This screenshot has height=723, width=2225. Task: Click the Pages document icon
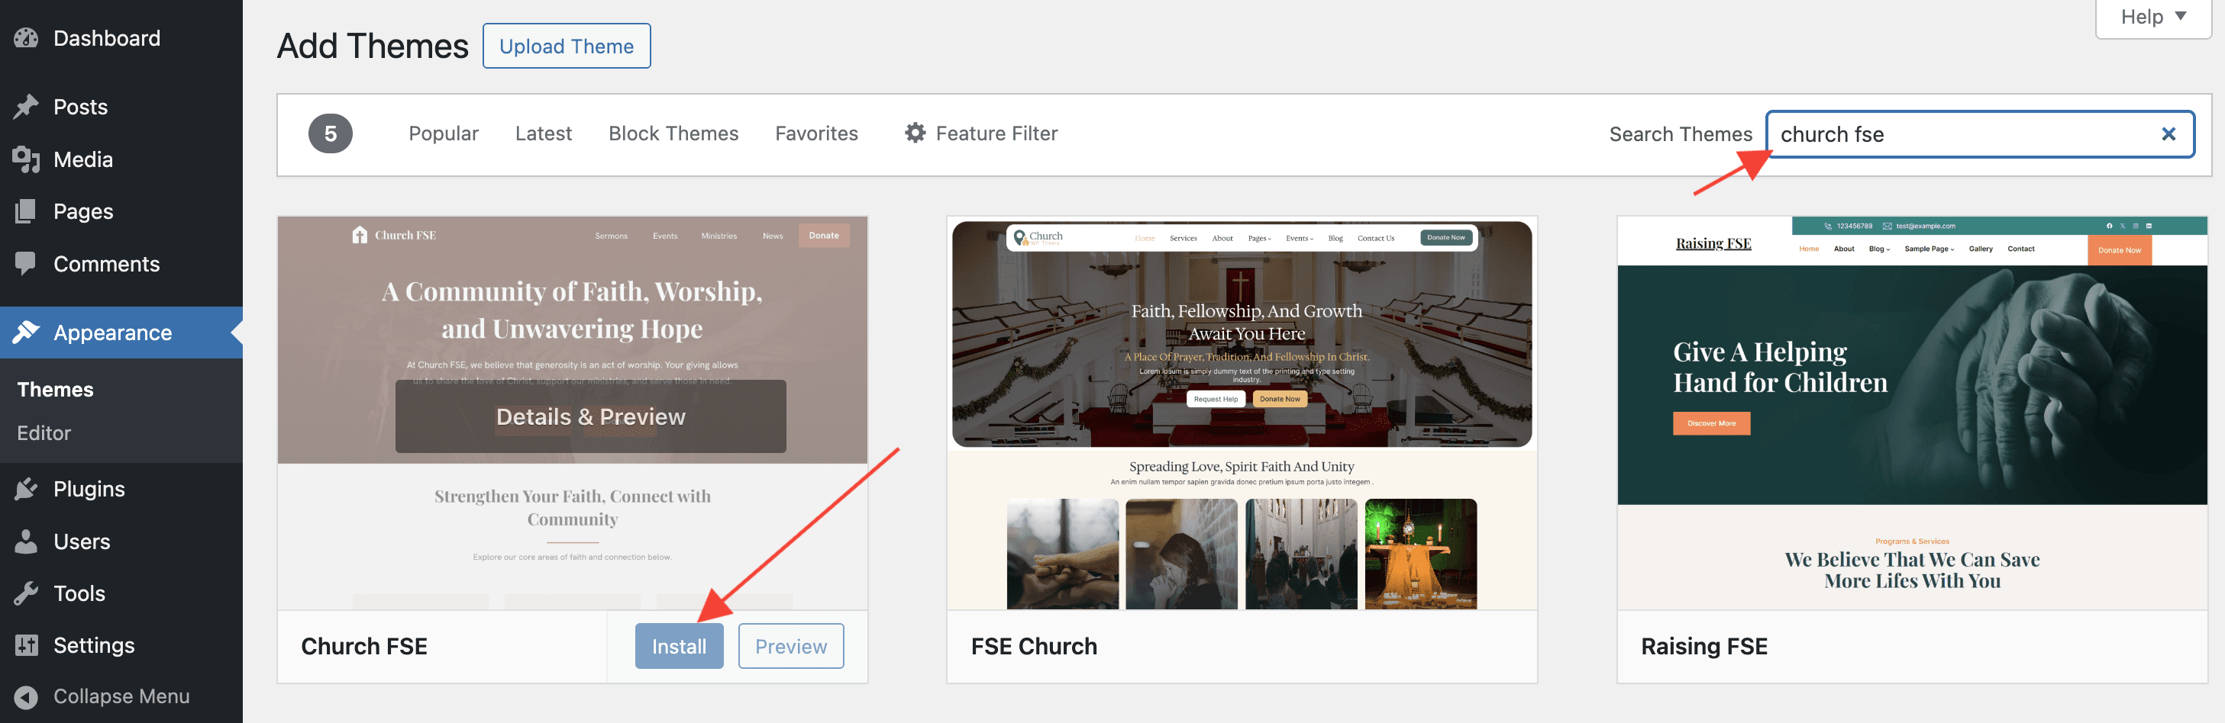tap(26, 211)
